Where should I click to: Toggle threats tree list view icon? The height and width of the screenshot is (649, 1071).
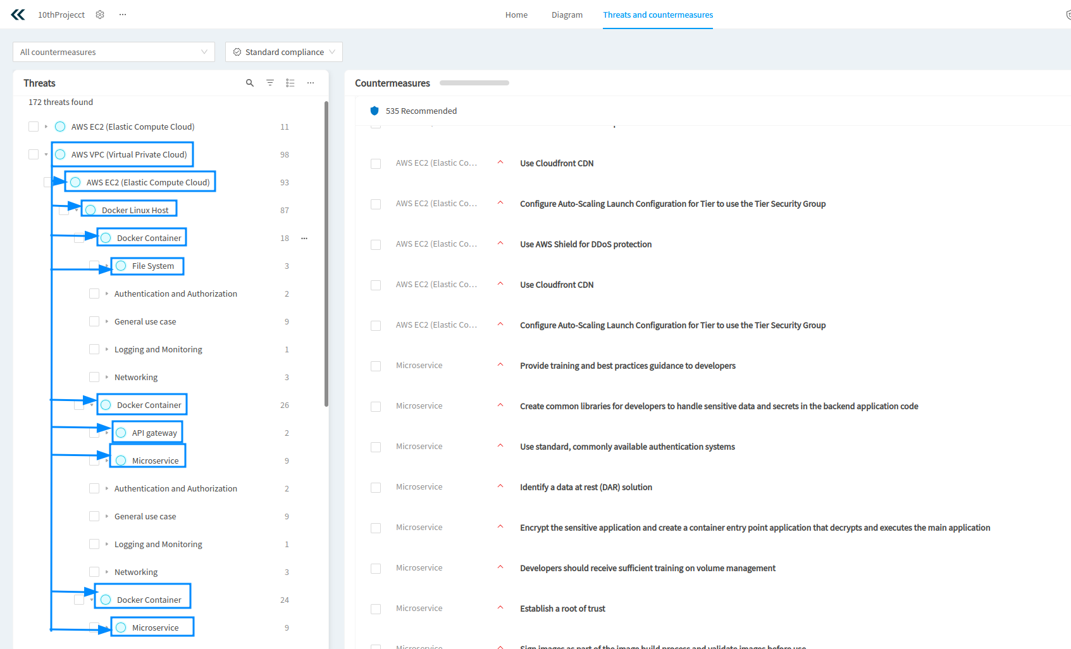coord(290,83)
